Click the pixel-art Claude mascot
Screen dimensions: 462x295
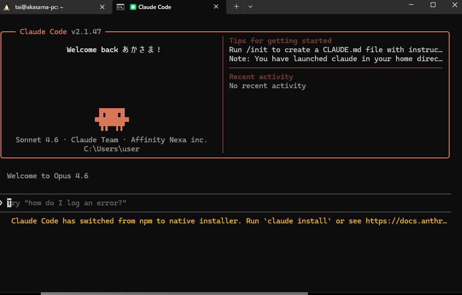point(112,120)
